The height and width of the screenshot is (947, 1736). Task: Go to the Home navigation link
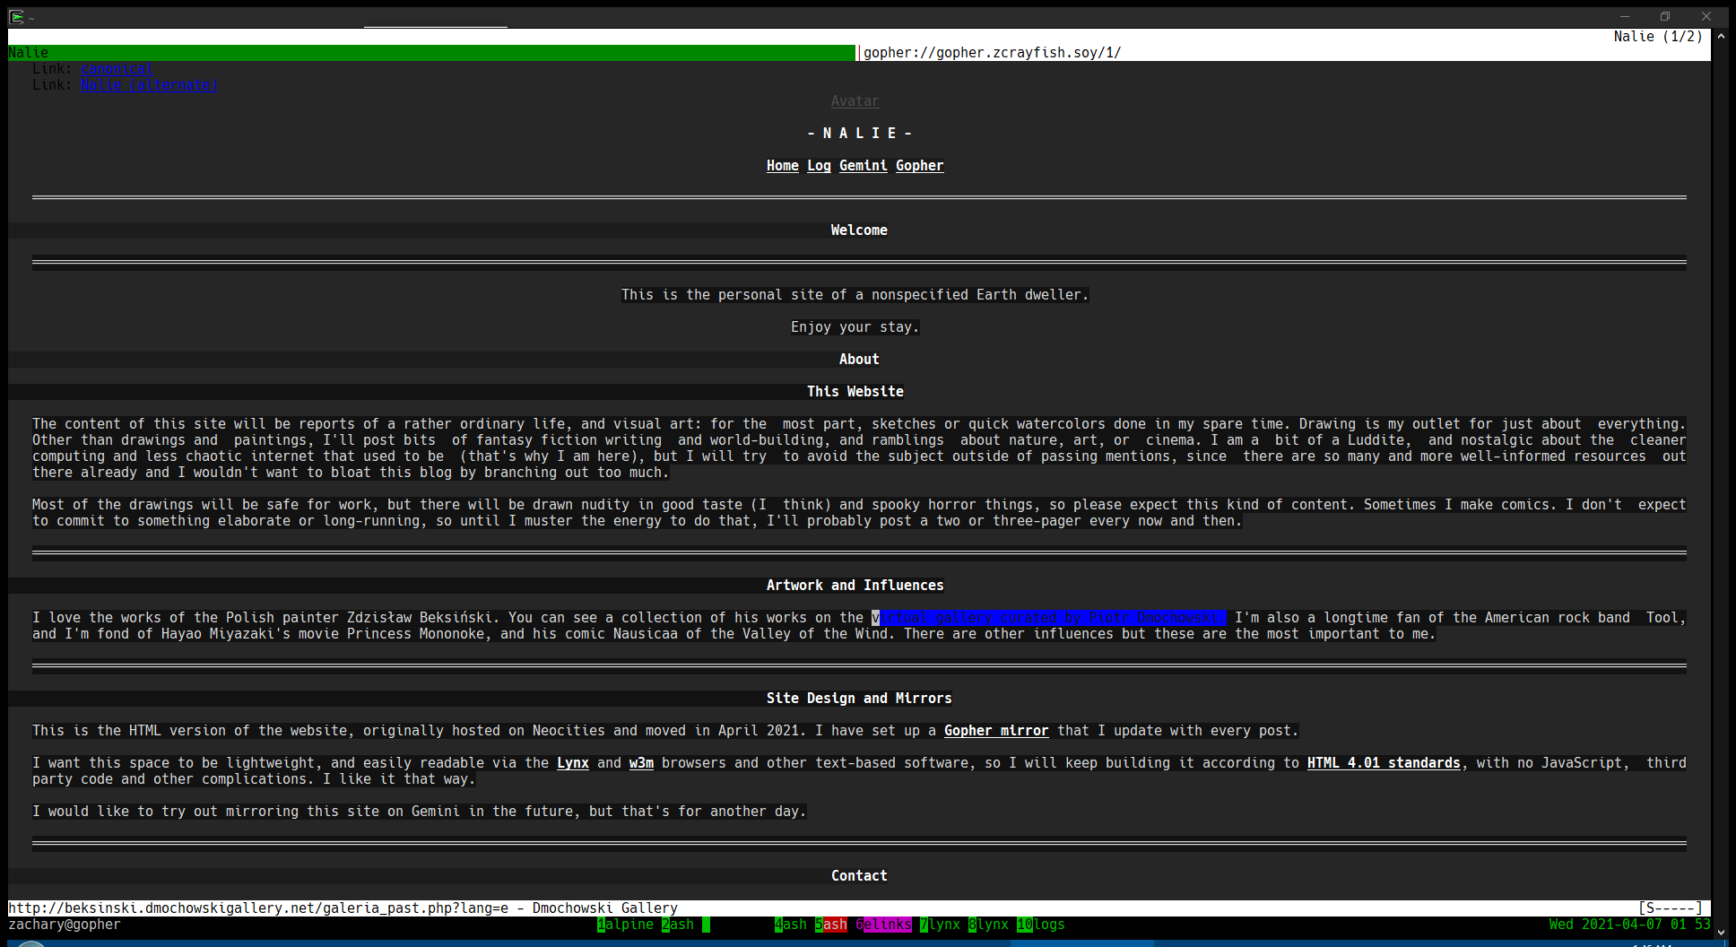tap(782, 166)
